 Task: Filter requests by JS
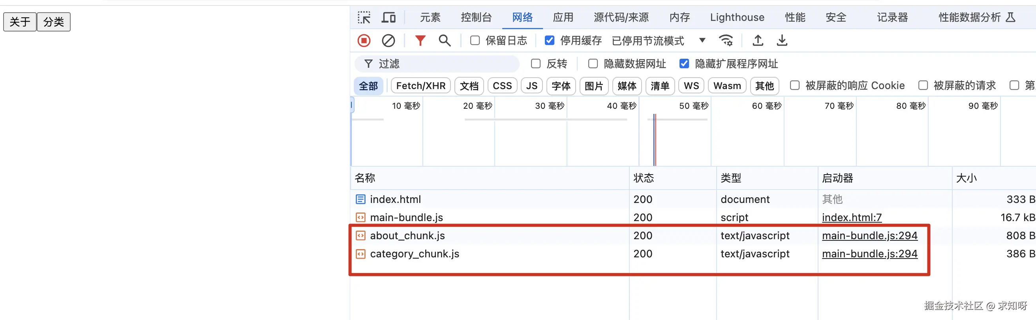[532, 86]
